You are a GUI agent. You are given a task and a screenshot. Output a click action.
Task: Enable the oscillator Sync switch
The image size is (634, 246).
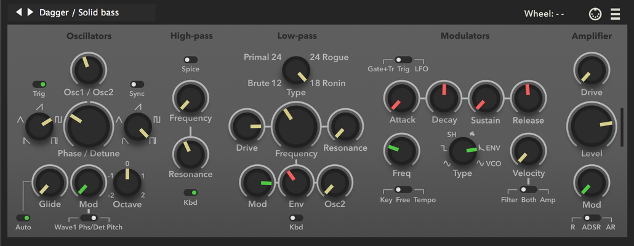click(137, 84)
